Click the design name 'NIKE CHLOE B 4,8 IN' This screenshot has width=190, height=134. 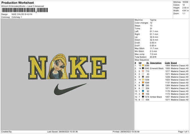pyautogui.click(x=22, y=14)
